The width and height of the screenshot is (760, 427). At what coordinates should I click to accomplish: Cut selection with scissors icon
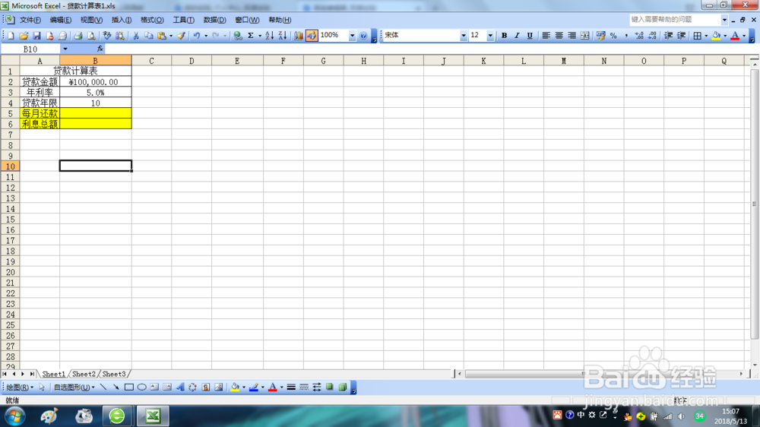(136, 36)
